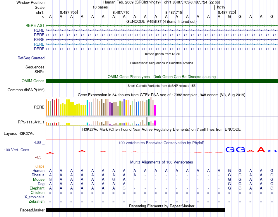Click the black RepeatMasker element bar
This screenshot has width=278, height=217.
135,210
